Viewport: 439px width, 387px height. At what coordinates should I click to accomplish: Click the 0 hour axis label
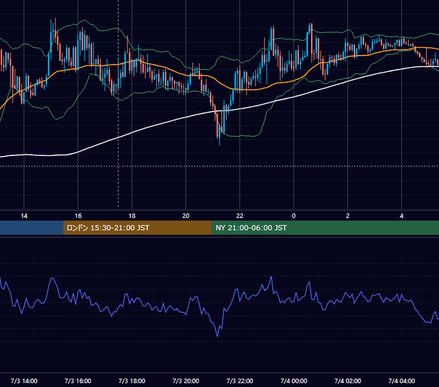pyautogui.click(x=294, y=216)
